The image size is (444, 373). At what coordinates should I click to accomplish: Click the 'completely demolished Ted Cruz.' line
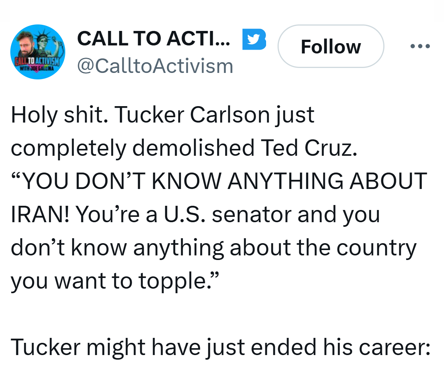coord(184,148)
